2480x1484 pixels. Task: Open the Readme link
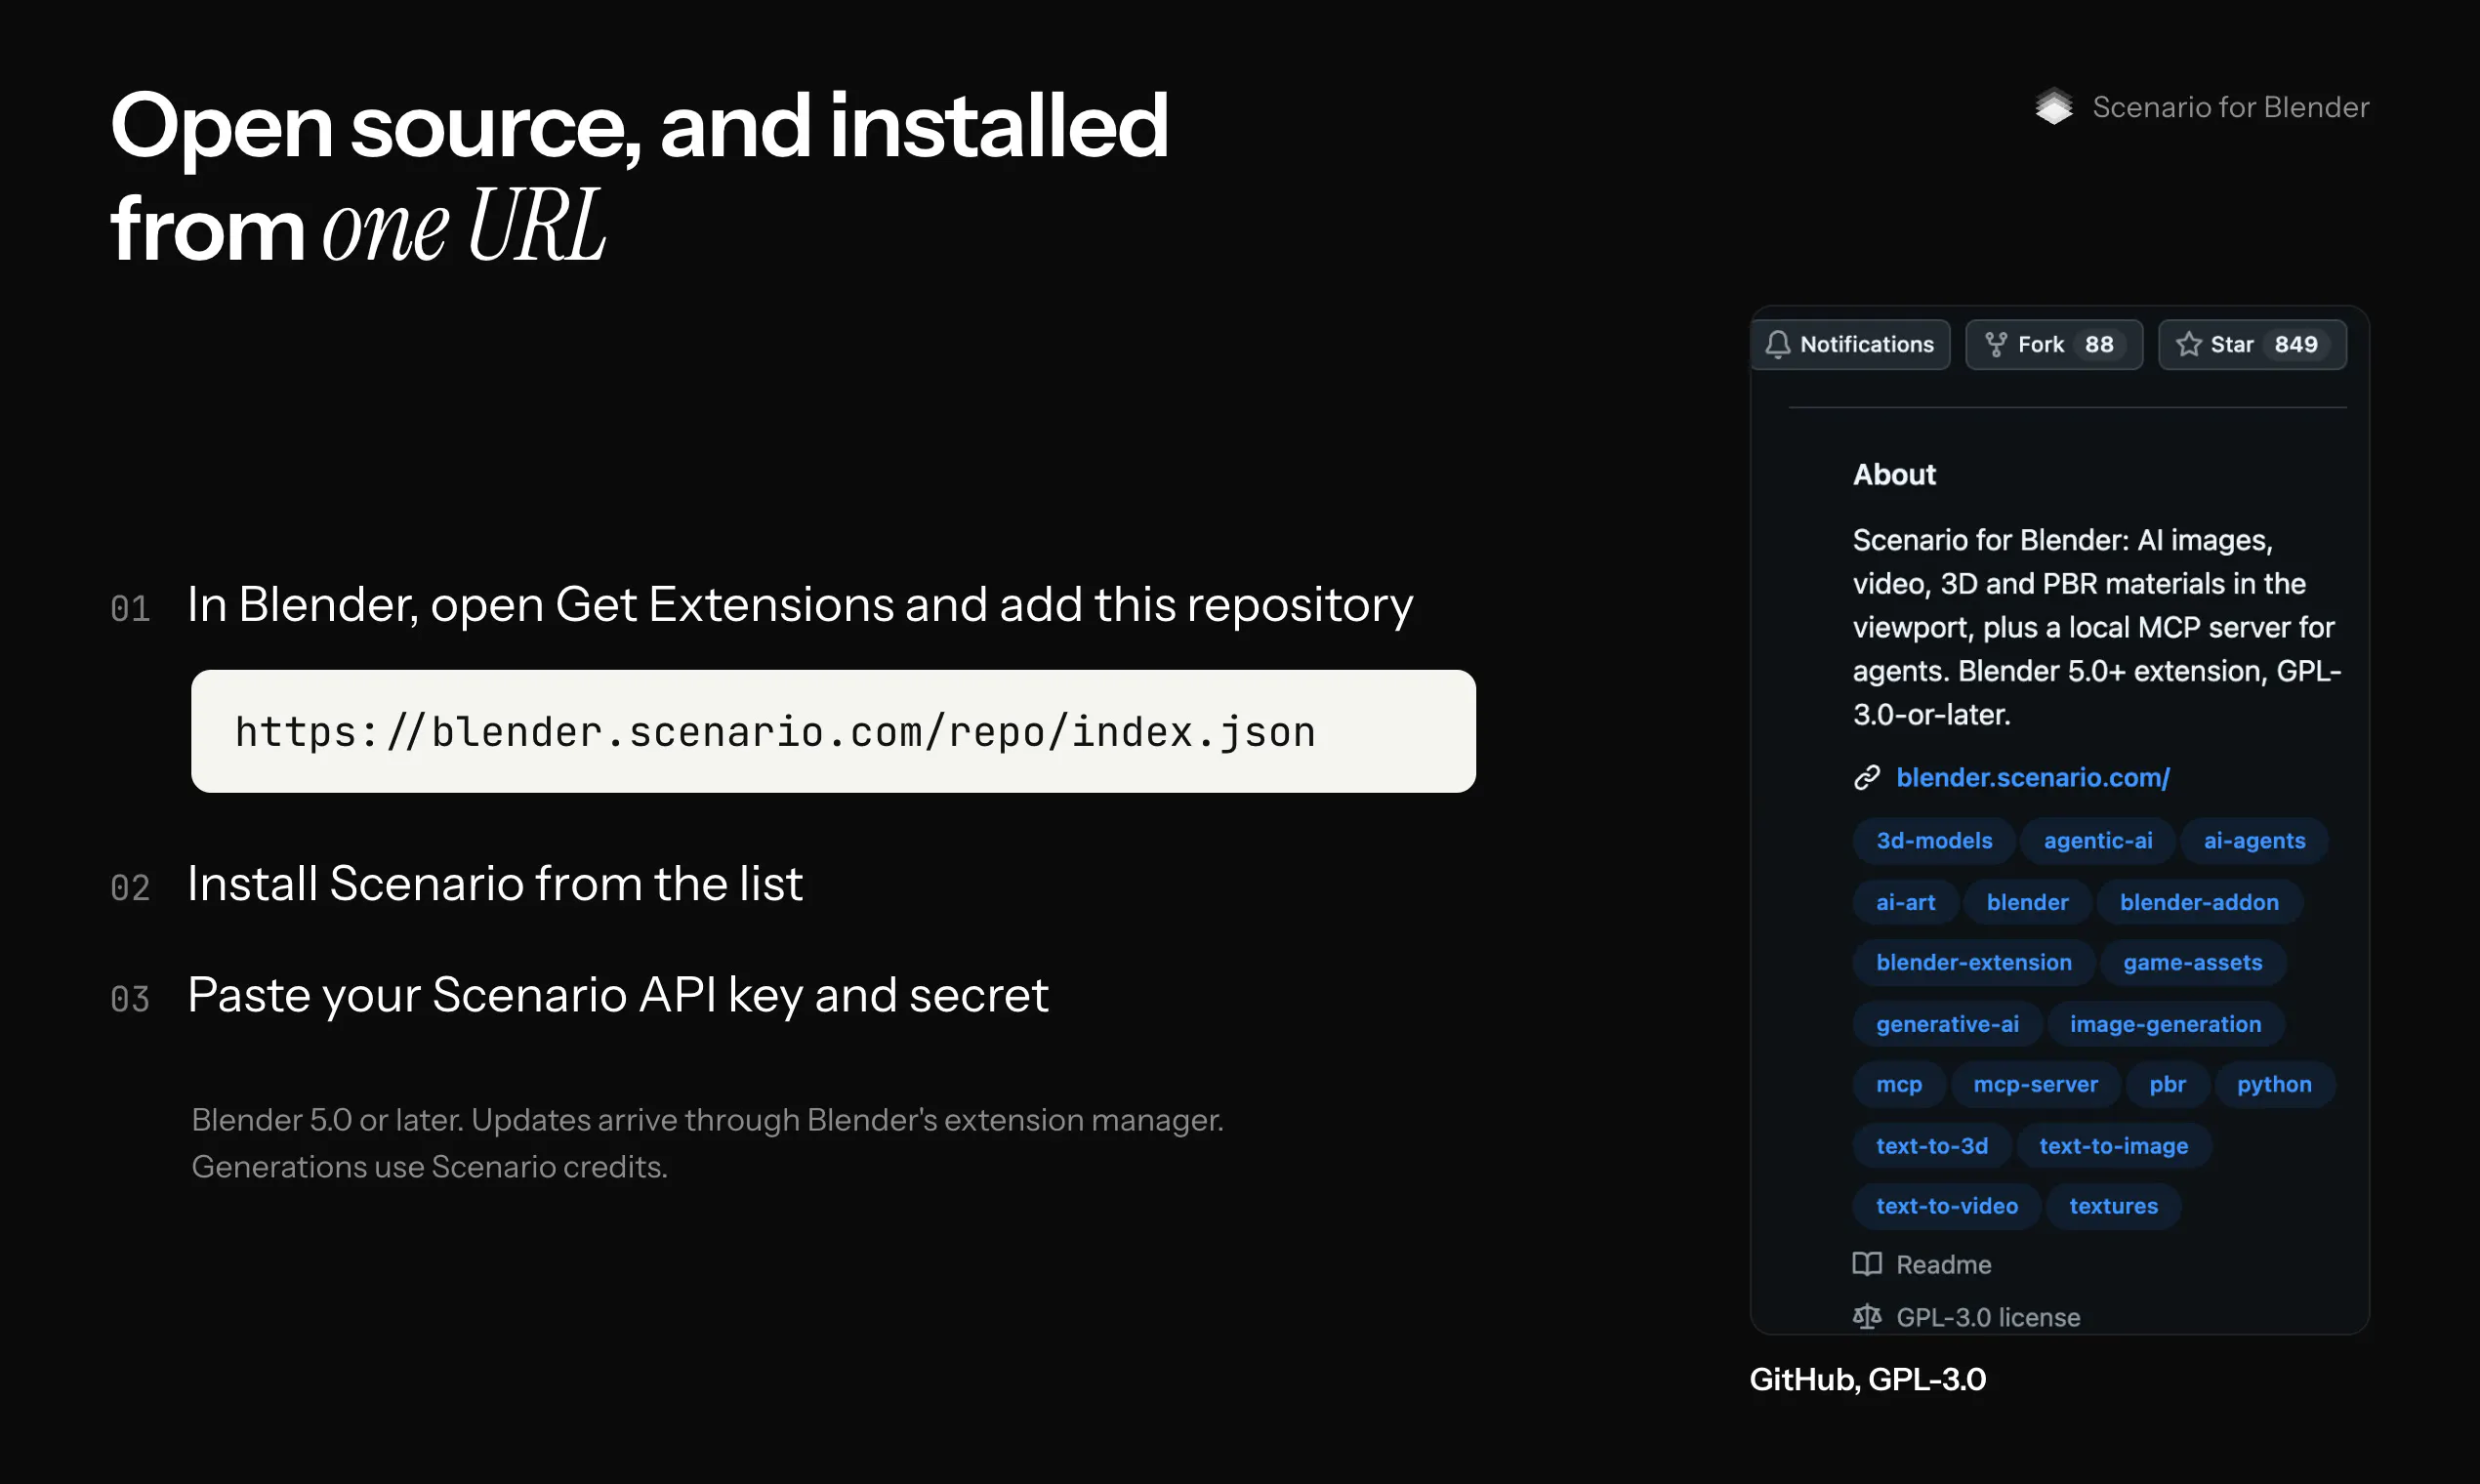tap(1943, 1264)
